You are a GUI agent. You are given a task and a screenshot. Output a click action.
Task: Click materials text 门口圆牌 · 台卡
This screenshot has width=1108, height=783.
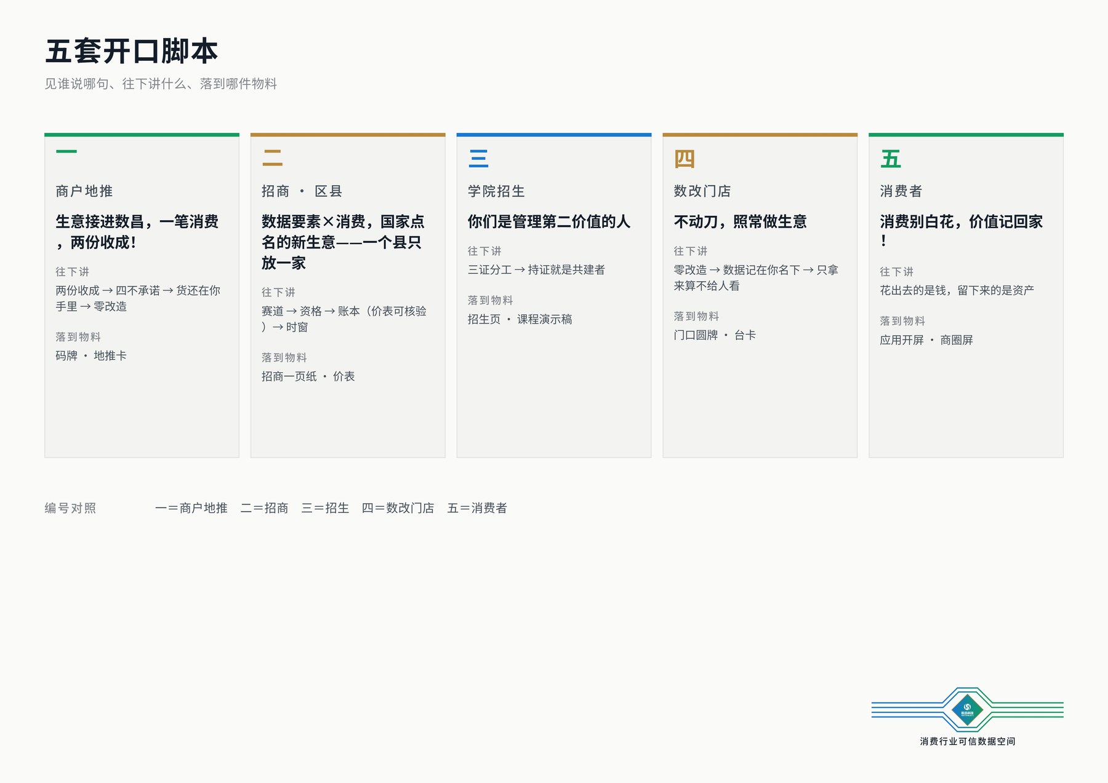[x=715, y=335]
